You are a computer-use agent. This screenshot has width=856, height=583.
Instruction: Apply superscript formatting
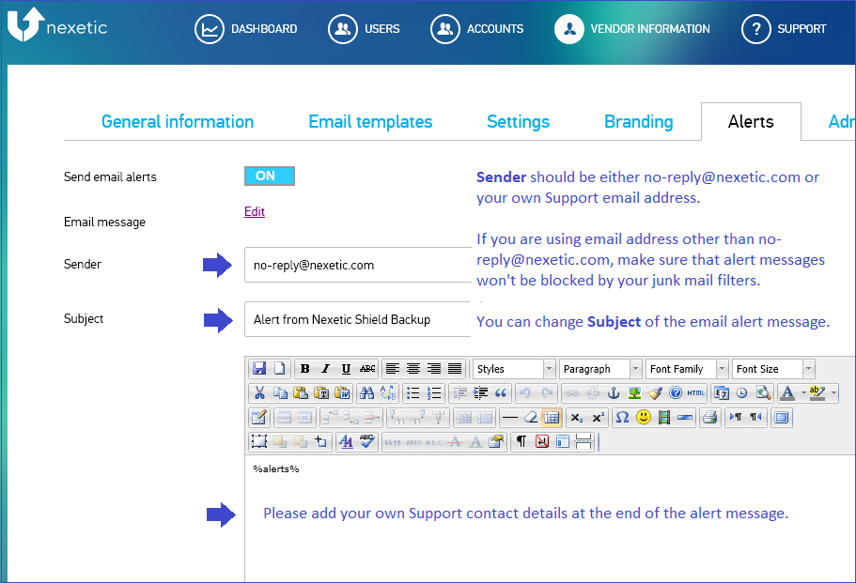[598, 418]
